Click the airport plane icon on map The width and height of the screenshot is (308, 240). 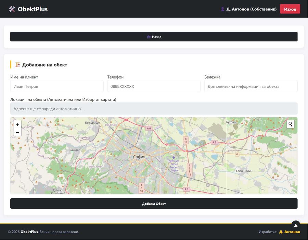[x=174, y=157]
